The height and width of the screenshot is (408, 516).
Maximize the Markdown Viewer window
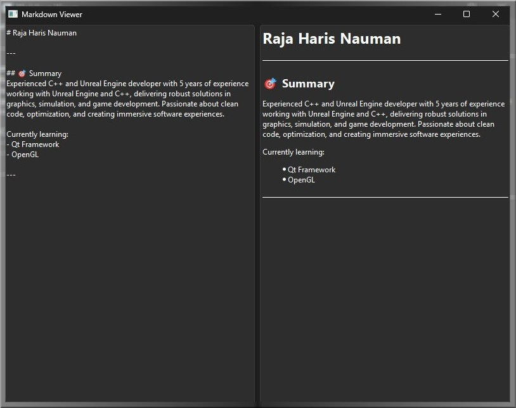467,14
